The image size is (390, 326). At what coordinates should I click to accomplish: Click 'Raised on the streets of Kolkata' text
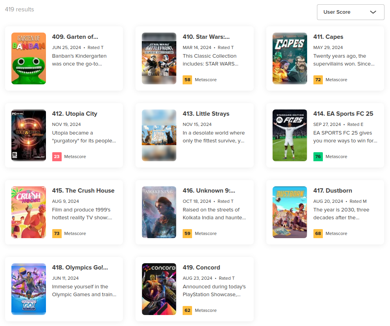(x=214, y=214)
